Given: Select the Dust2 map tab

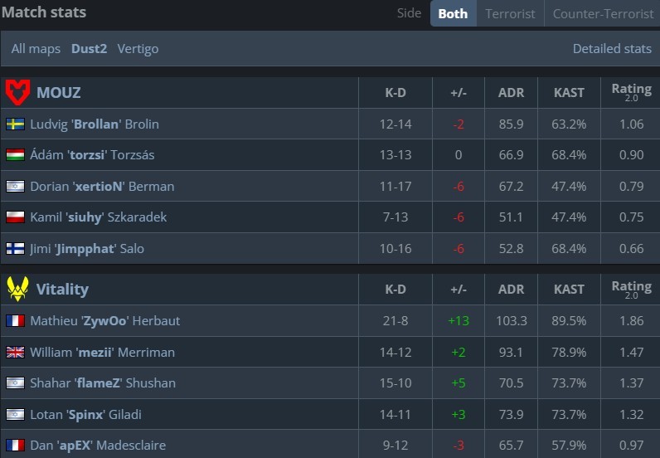Looking at the screenshot, I should click(89, 49).
